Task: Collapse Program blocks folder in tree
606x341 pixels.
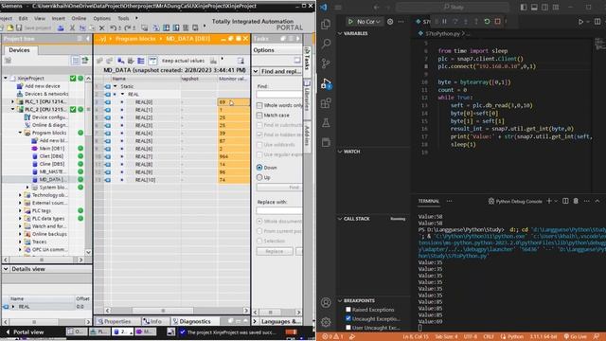Action: point(20,133)
